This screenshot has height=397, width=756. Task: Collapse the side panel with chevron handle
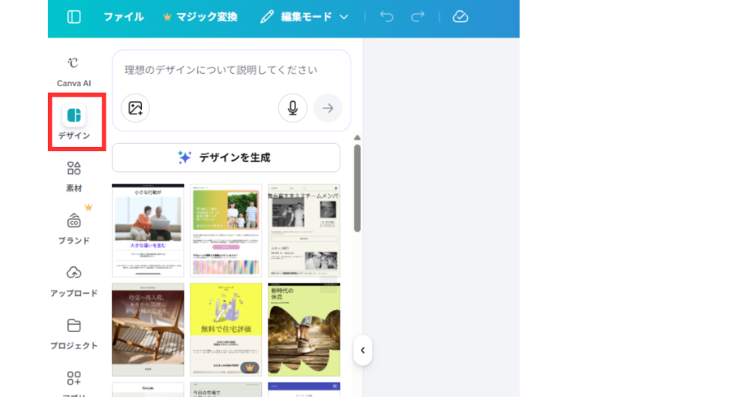point(362,351)
